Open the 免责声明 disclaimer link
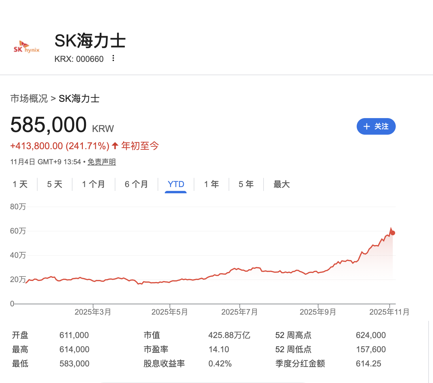Image resolution: width=433 pixels, height=383 pixels. (x=101, y=162)
